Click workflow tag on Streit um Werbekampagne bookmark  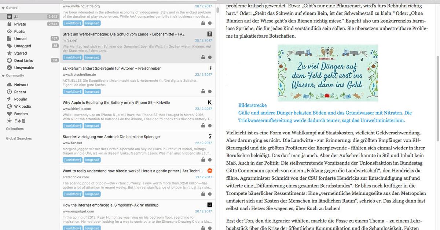pyautogui.click(x=72, y=57)
